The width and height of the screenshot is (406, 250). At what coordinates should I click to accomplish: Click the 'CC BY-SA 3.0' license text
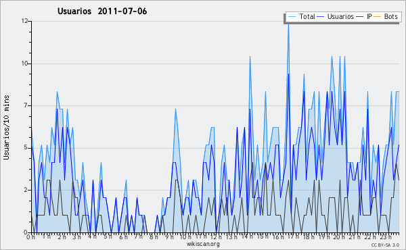385,245
